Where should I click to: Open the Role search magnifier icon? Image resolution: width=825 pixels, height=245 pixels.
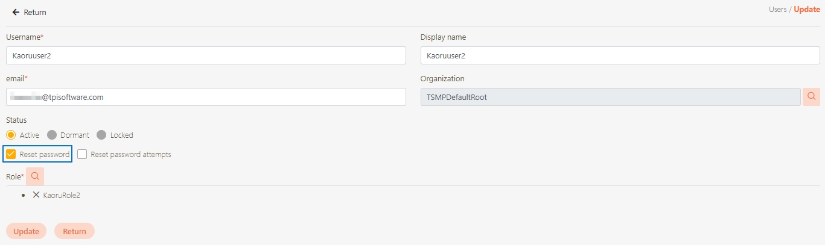(x=35, y=176)
